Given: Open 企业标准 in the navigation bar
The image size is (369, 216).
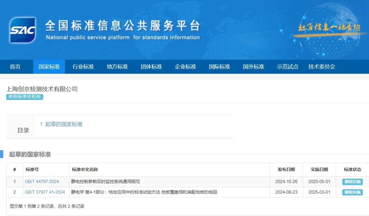Looking at the screenshot, I should coord(186,67).
